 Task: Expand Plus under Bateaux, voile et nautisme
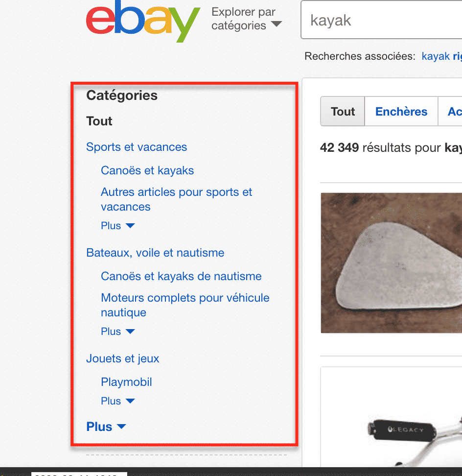[x=117, y=332]
